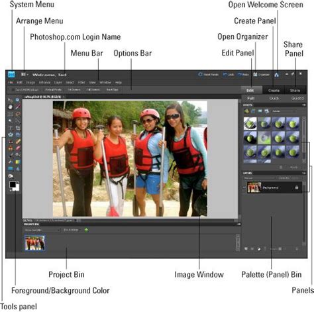The height and width of the screenshot is (312, 314).
Task: Click the Actual Pixels button
Action: [54, 90]
